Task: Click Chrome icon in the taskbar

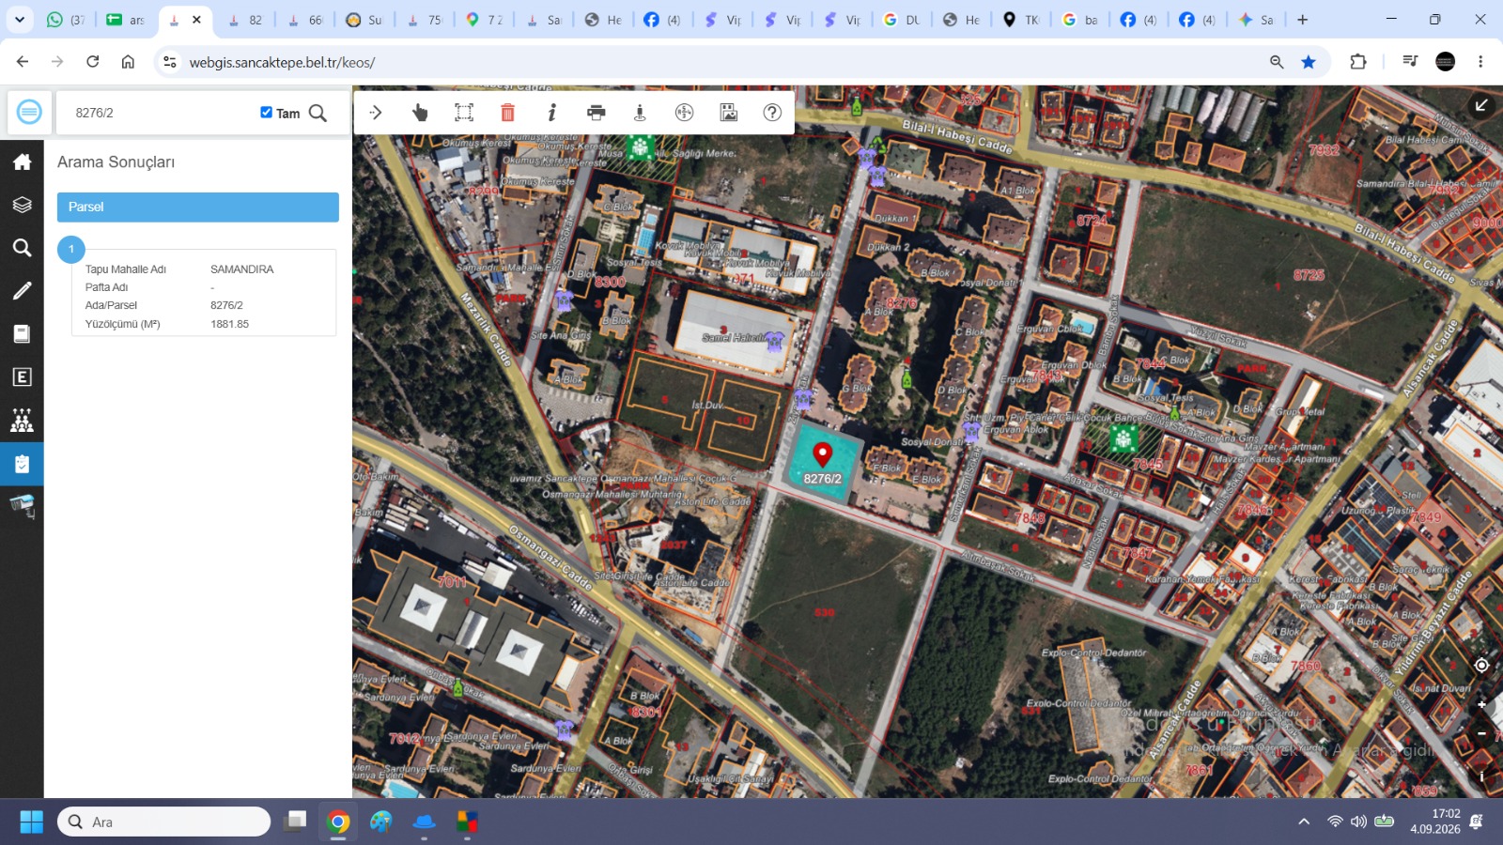Action: point(338,822)
